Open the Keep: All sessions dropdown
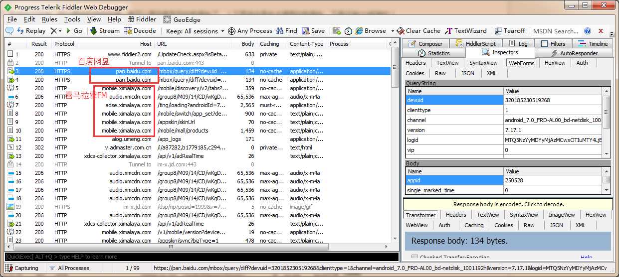Viewport: 619px width, 277px height. pyautogui.click(x=196, y=31)
